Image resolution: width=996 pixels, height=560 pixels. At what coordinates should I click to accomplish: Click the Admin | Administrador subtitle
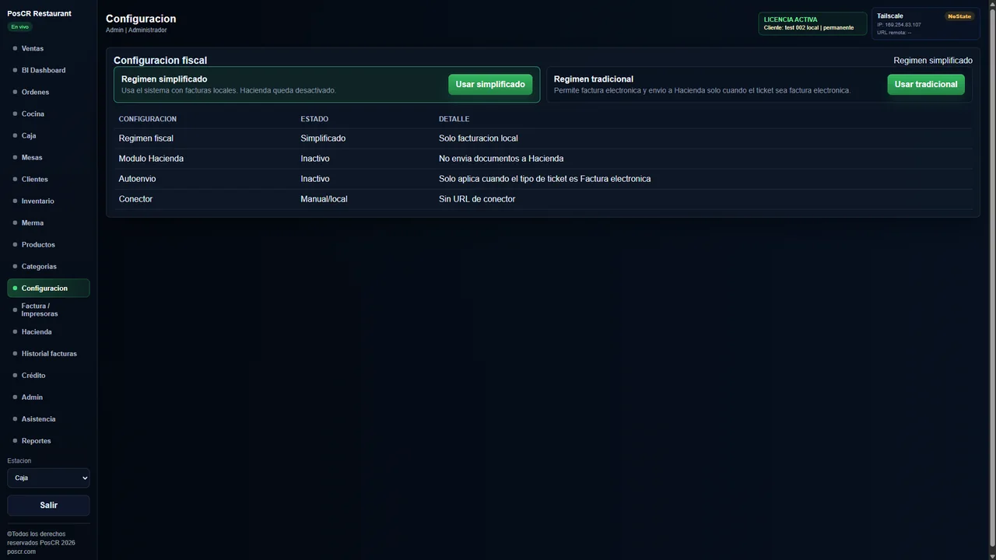[136, 30]
